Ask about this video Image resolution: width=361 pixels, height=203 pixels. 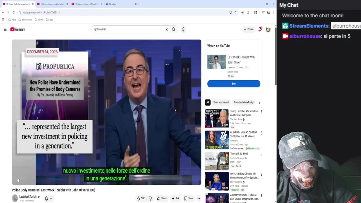tap(175, 198)
